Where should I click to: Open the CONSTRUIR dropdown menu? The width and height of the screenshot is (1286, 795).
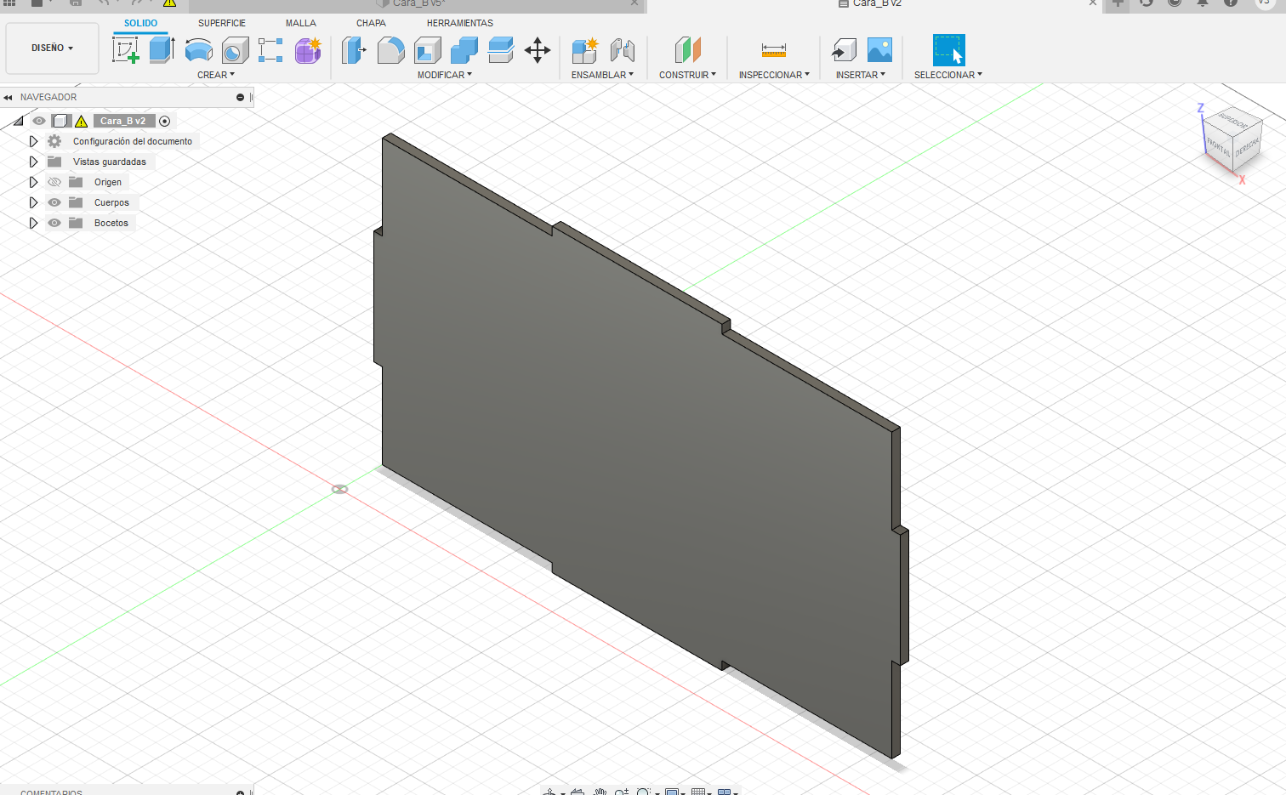tap(687, 75)
